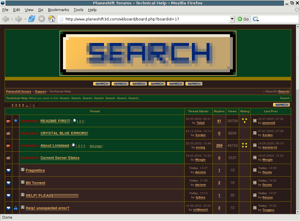Go to page 2 of the thread list

click(x=12, y=105)
